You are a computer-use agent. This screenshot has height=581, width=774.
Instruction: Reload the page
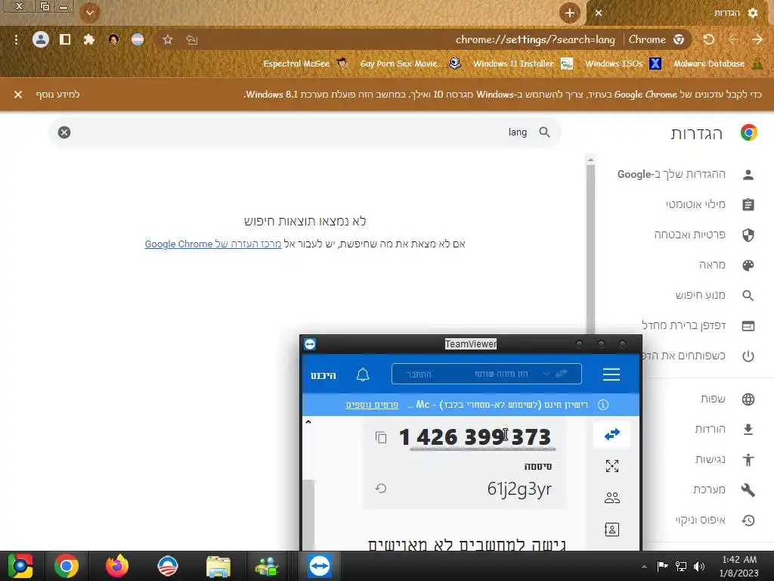(x=708, y=39)
